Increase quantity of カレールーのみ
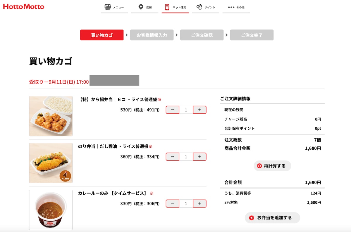 click(199, 203)
